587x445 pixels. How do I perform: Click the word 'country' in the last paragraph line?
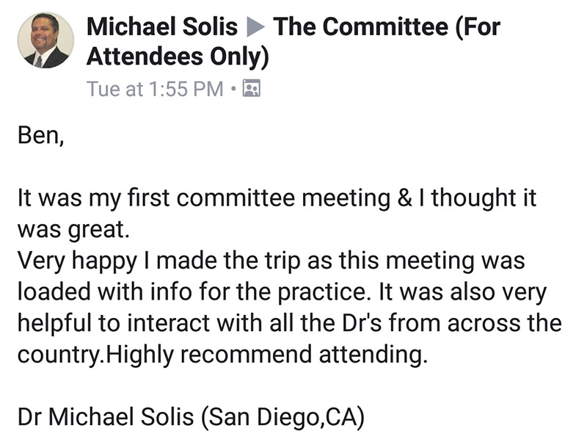coord(59,355)
